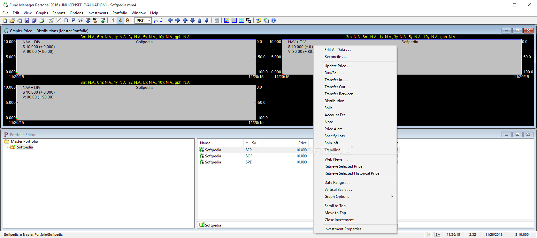Click the horizontal date range toolbar icon
This screenshot has width=537, height=238.
(x=156, y=20)
